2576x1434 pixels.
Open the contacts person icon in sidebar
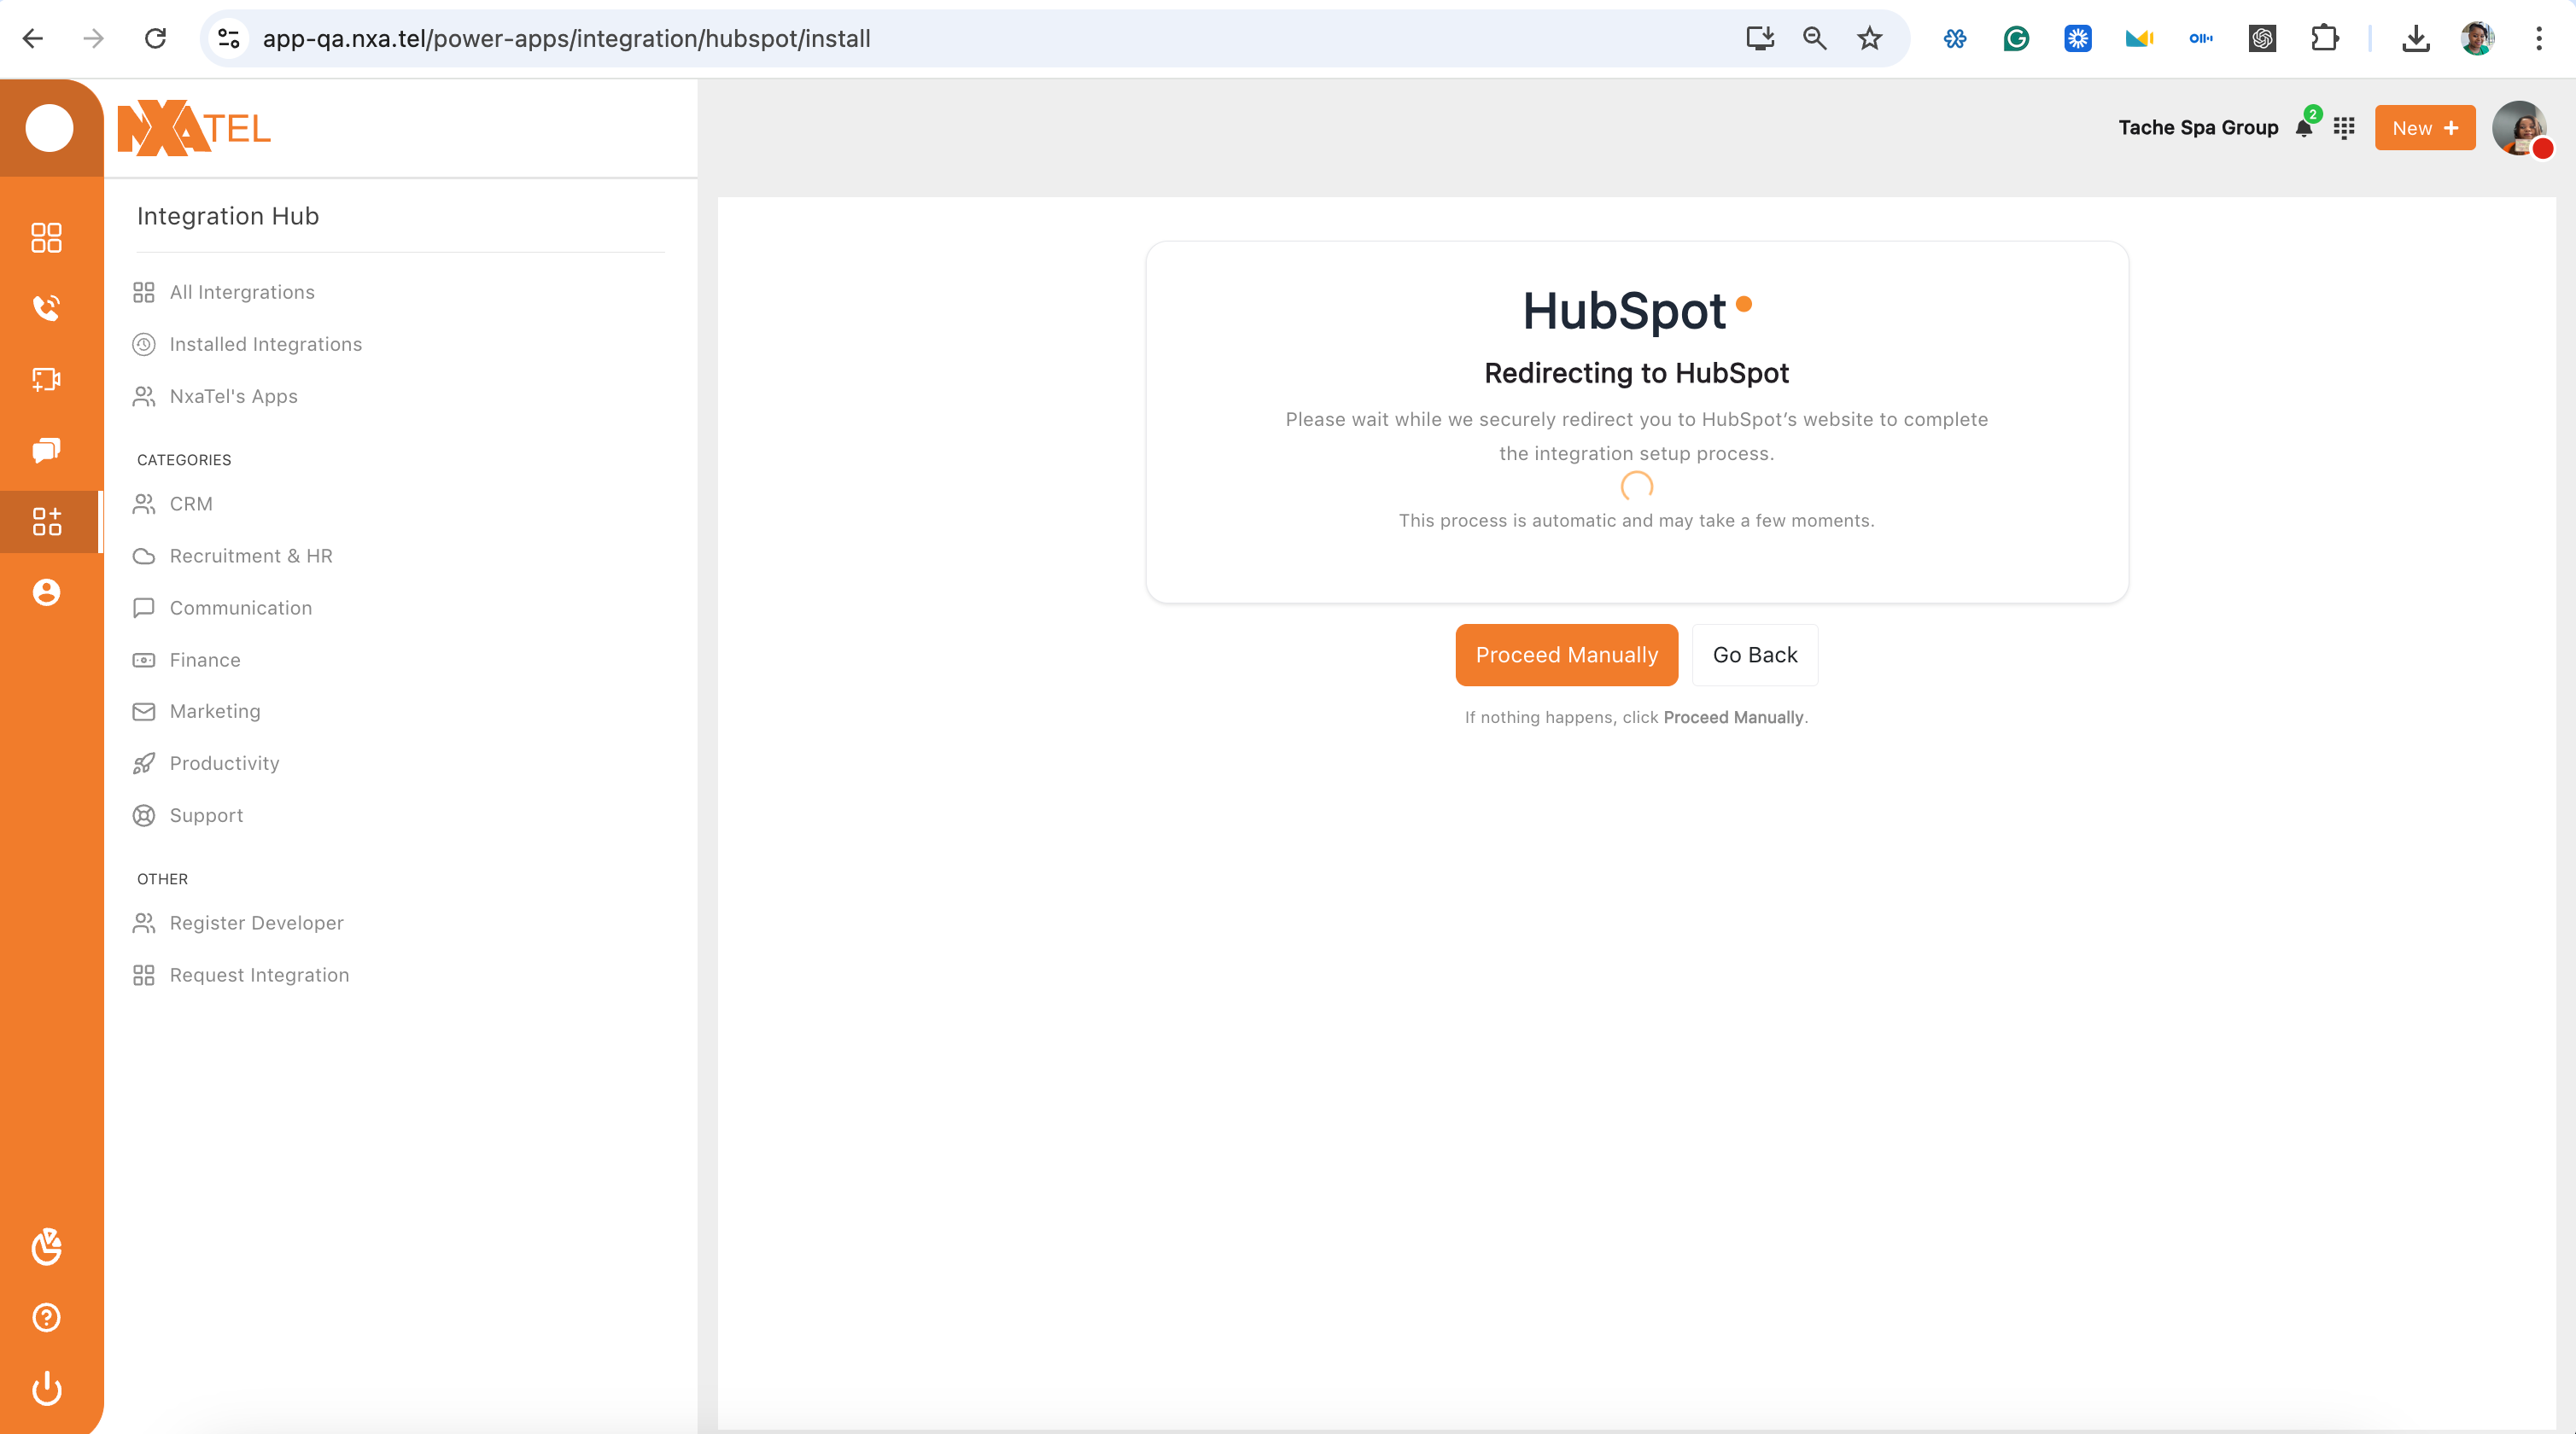point(46,592)
